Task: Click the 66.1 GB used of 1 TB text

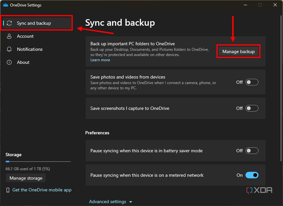Action: 28,169
